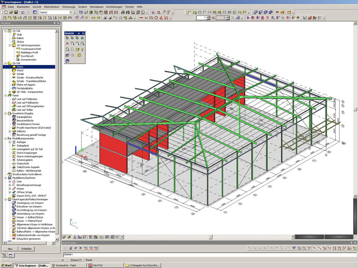The width and height of the screenshot is (358, 268).
Task: Click the Open folder icon in toolbar
Action: pos(11,12)
